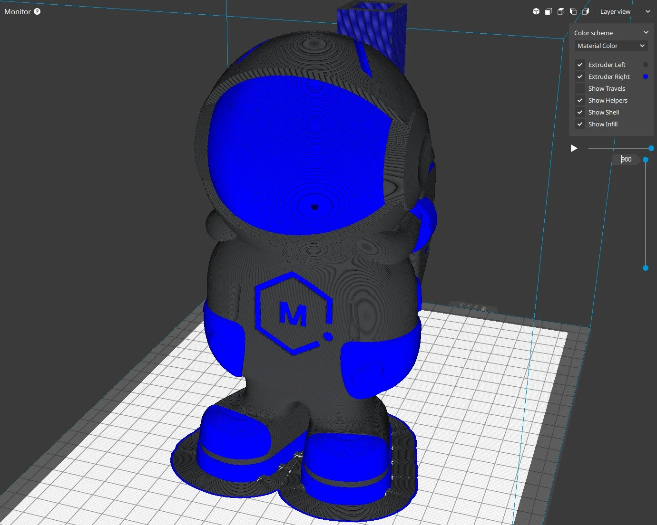The width and height of the screenshot is (657, 525).
Task: Open the Monitor help question-mark icon
Action: [37, 11]
